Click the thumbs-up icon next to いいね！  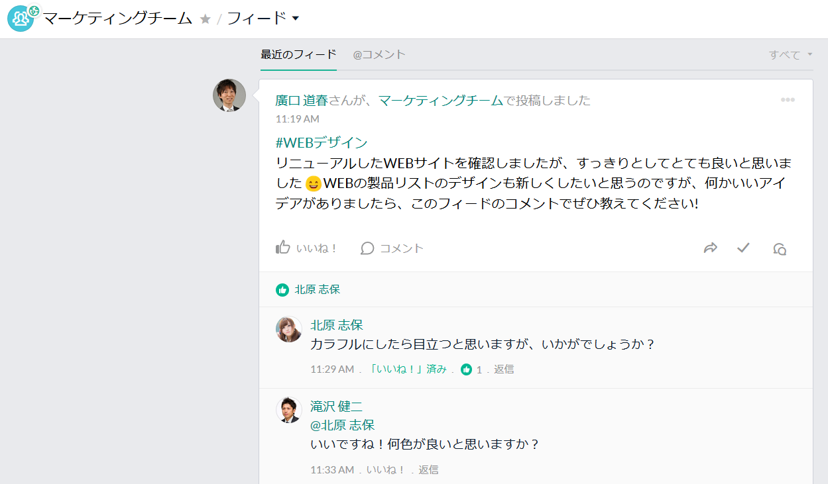(x=282, y=246)
